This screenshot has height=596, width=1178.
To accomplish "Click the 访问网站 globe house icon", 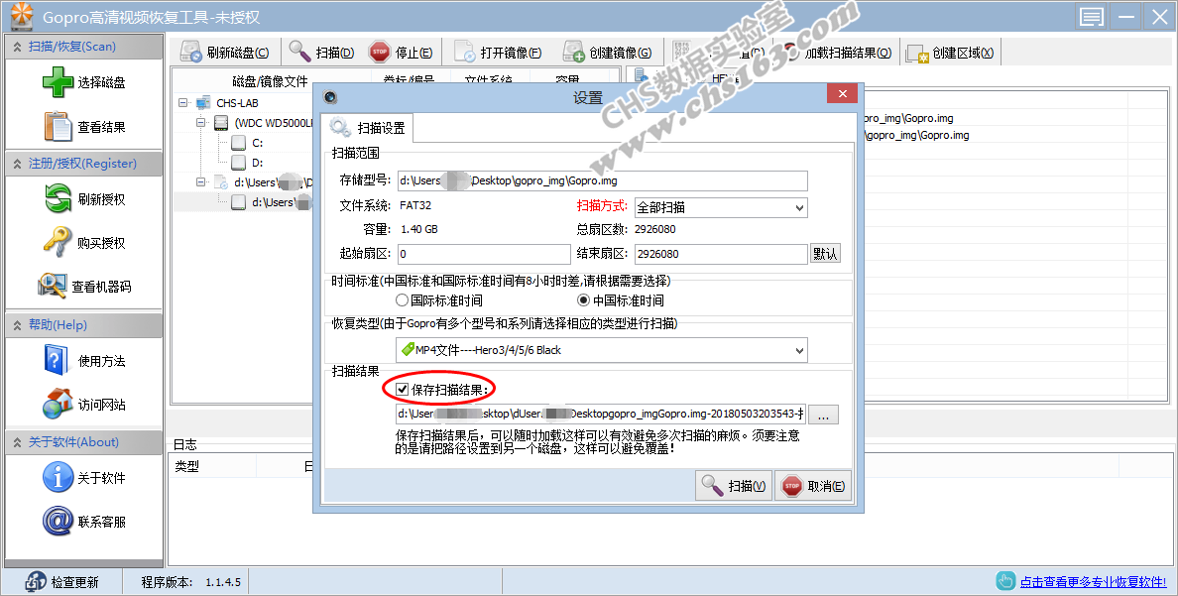I will [x=58, y=404].
